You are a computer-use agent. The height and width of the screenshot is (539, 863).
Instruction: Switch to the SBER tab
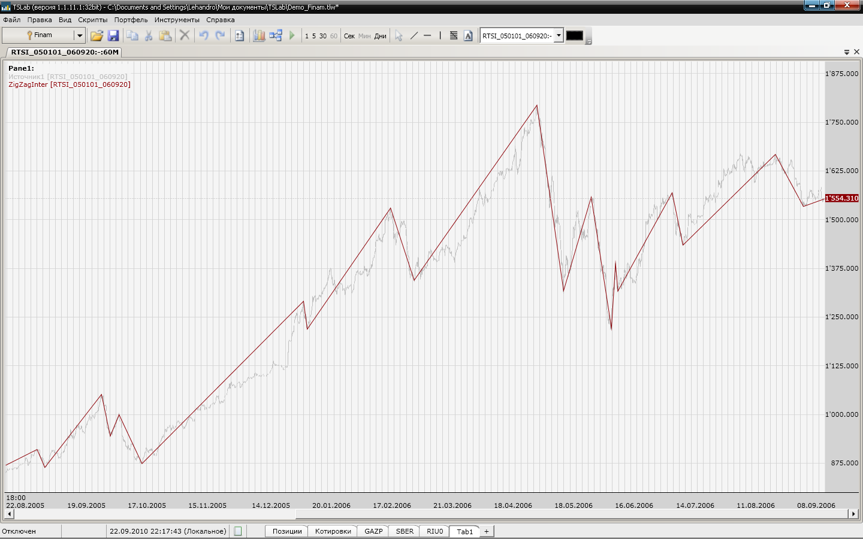coord(405,531)
